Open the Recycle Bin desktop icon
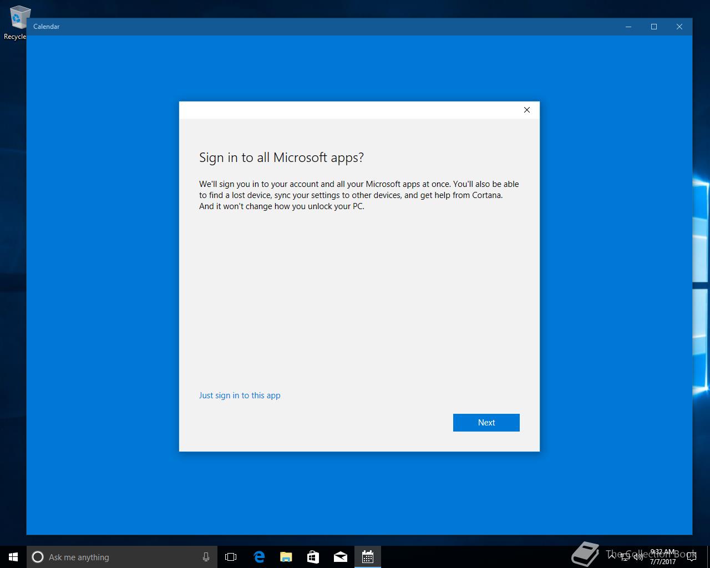 (16, 23)
